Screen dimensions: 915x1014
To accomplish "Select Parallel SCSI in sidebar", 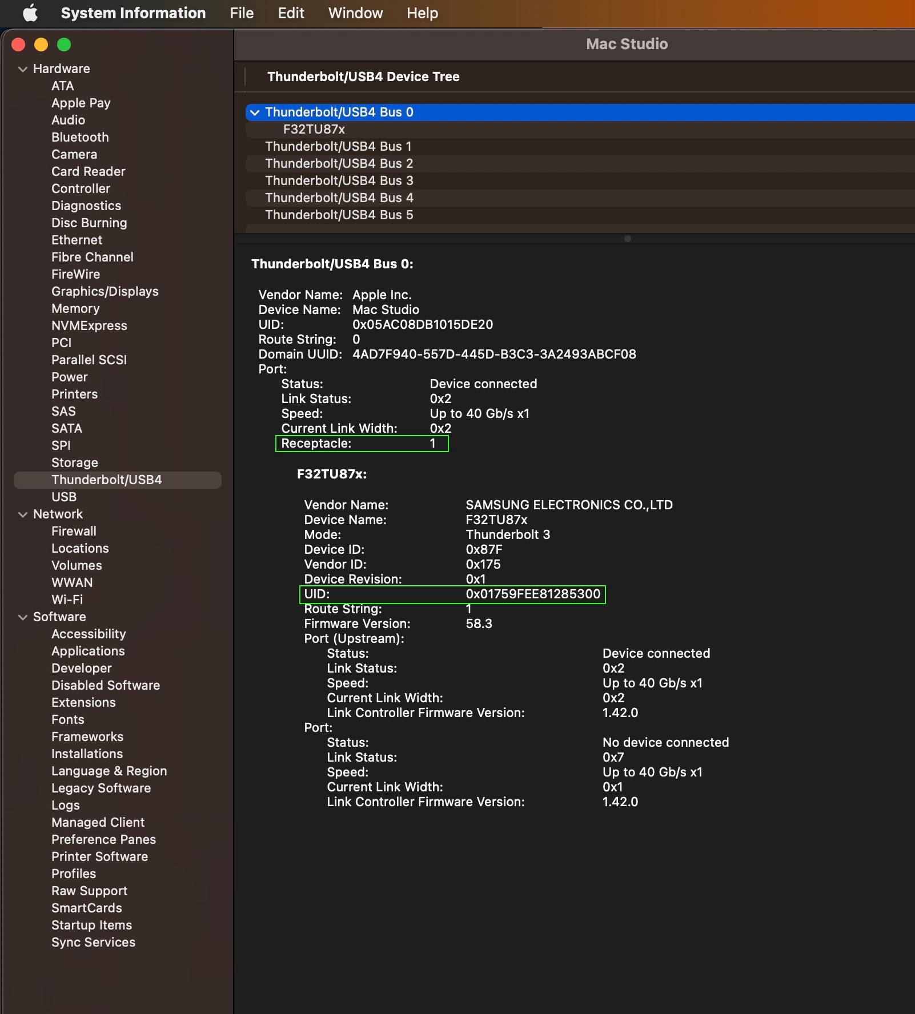I will pyautogui.click(x=89, y=360).
